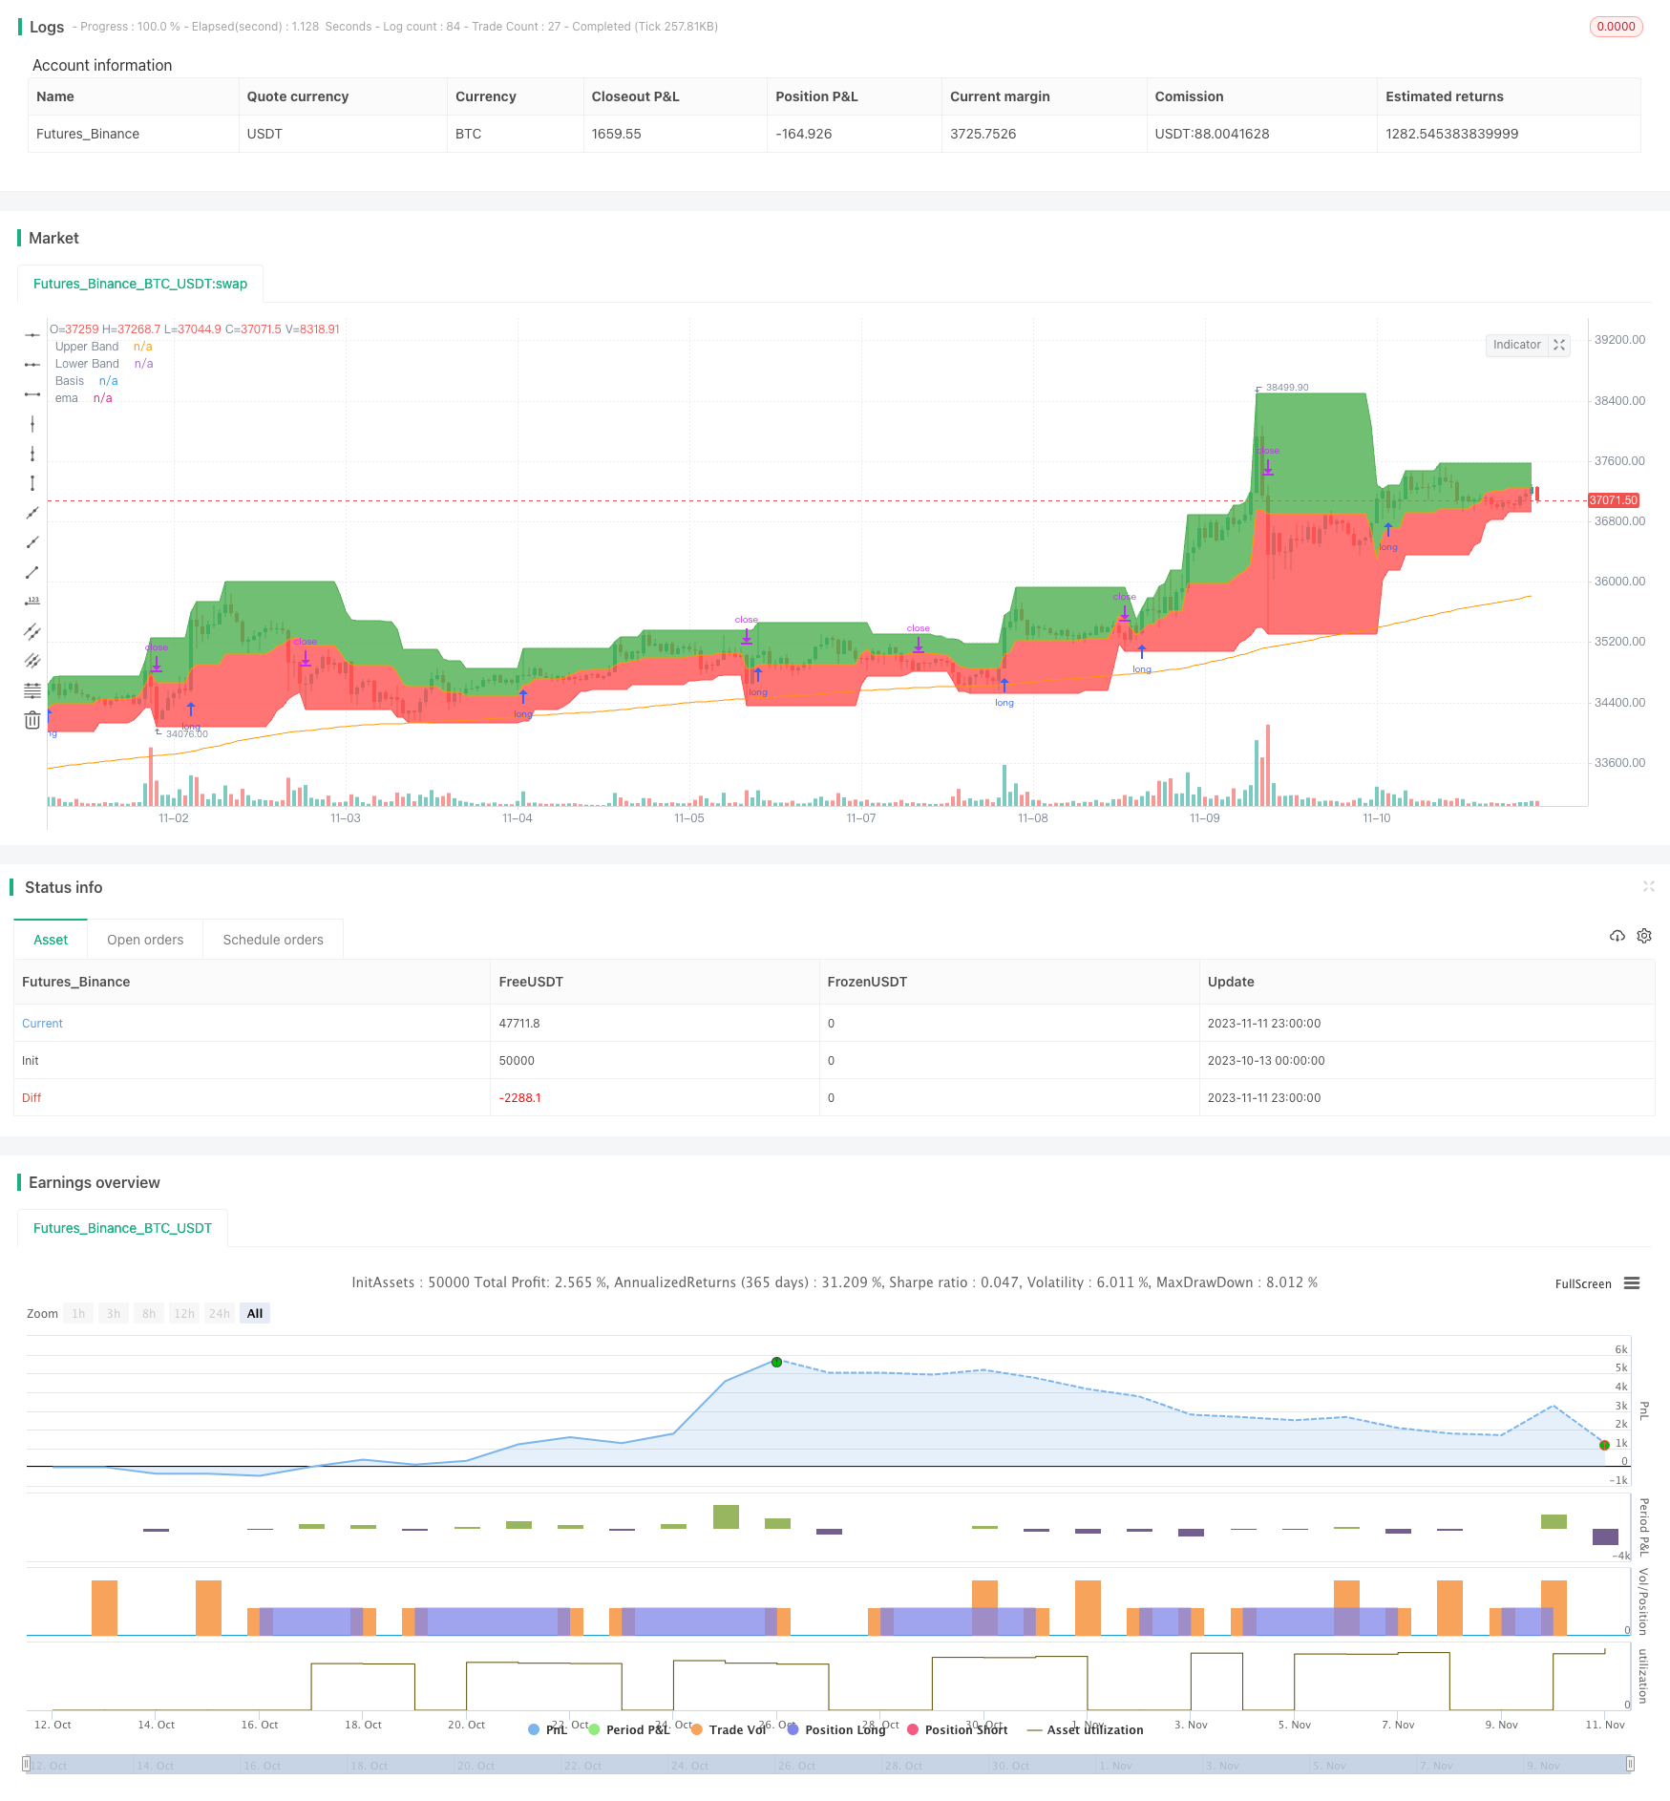The image size is (1670, 1801).
Task: Grab the left handle of range navigator
Action: 27,1764
